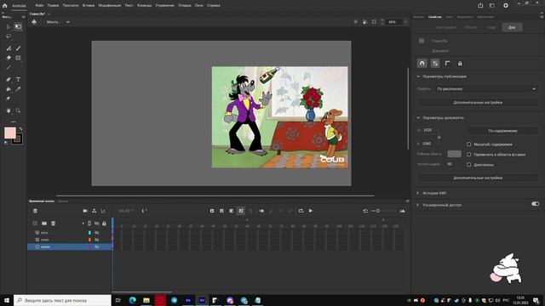Switch to the 'Док.' properties tab

(x=512, y=27)
